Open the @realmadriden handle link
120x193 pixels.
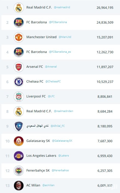tap(63, 111)
